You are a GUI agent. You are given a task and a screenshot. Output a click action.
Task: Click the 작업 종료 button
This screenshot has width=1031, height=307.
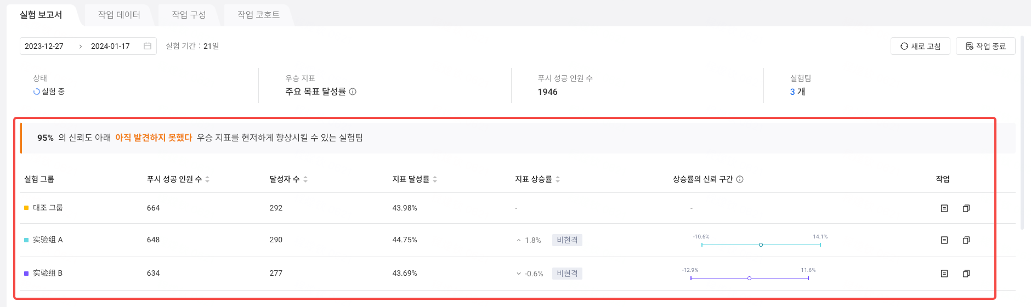(x=985, y=46)
